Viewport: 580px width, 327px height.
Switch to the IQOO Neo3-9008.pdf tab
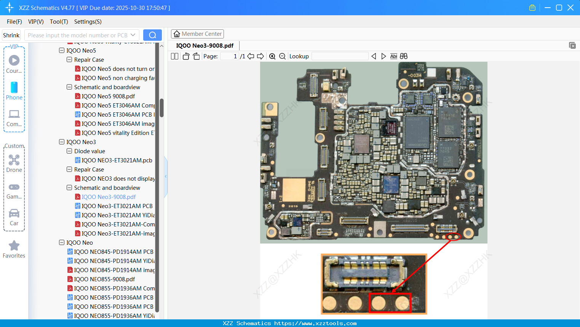tap(205, 45)
